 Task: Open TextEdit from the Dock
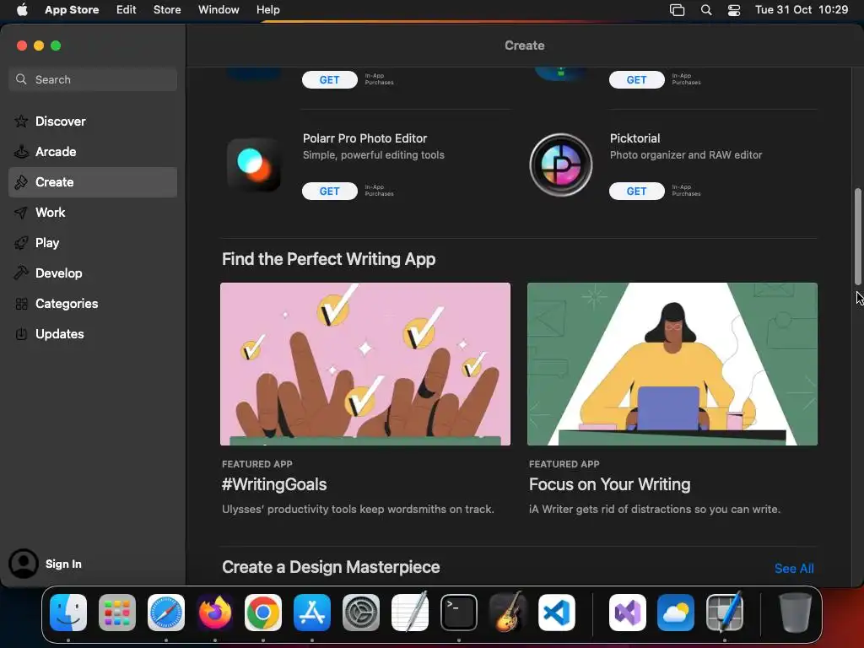click(x=410, y=612)
